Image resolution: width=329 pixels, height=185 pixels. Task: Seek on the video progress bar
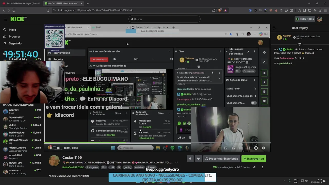coord(157,143)
